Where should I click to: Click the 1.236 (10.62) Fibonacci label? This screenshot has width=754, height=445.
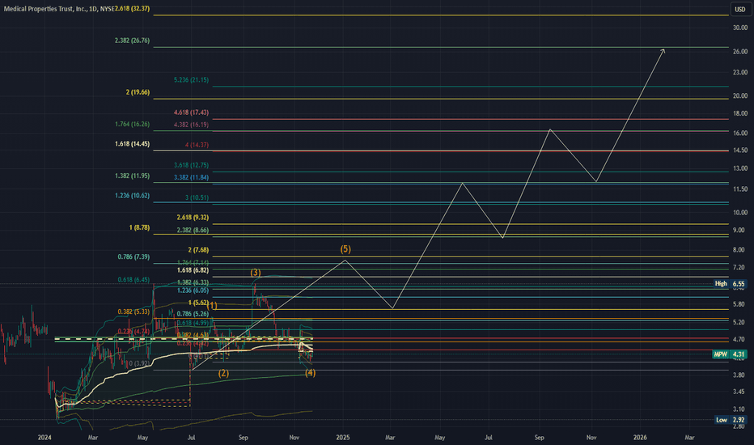coord(132,196)
